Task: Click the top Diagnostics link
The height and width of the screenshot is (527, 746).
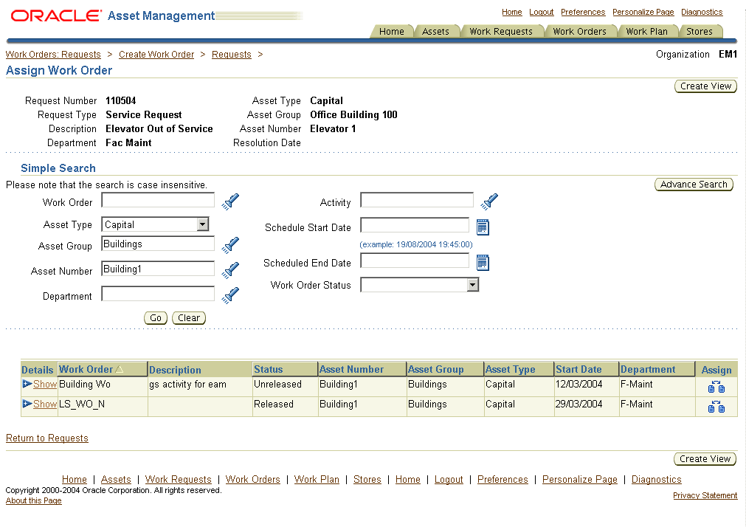Action: tap(702, 12)
